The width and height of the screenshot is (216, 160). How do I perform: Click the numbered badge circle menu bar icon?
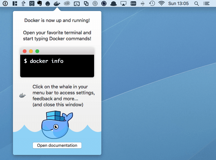click(95, 3)
